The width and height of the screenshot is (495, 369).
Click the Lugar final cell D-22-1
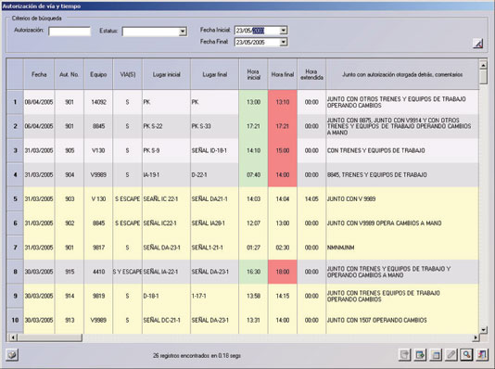click(x=215, y=174)
